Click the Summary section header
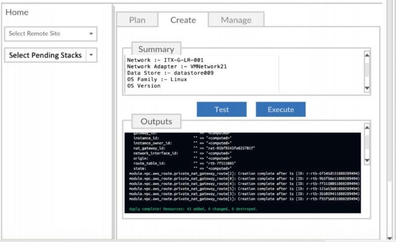This screenshot has width=396, height=244. 156,49
